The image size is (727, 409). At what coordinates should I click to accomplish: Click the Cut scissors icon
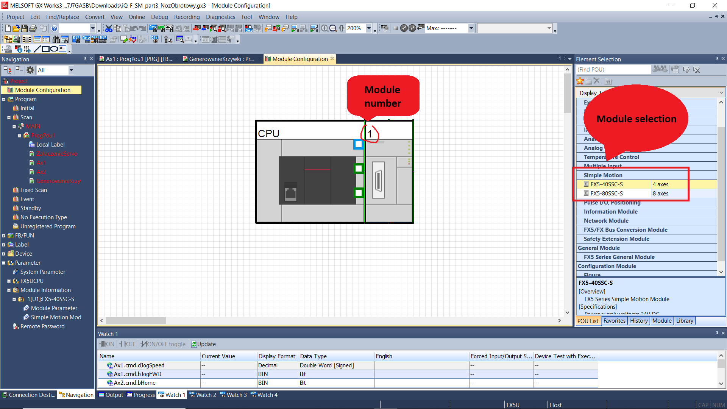tap(109, 28)
